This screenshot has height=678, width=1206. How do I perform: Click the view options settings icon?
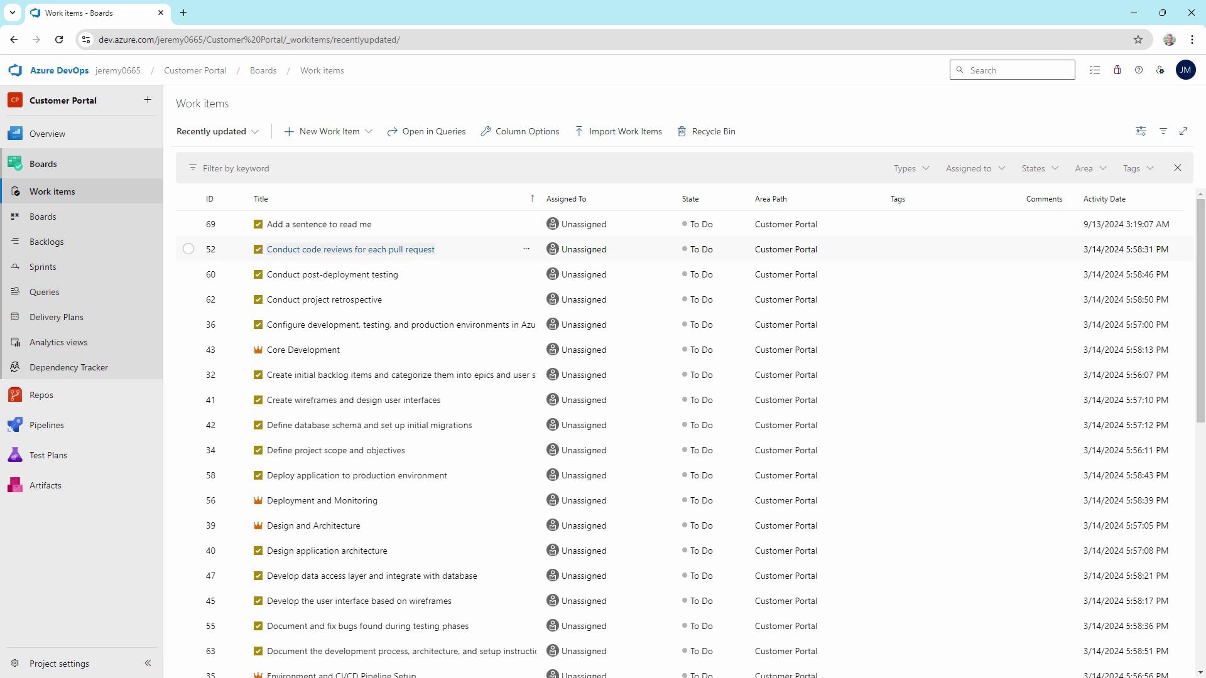[1141, 131]
